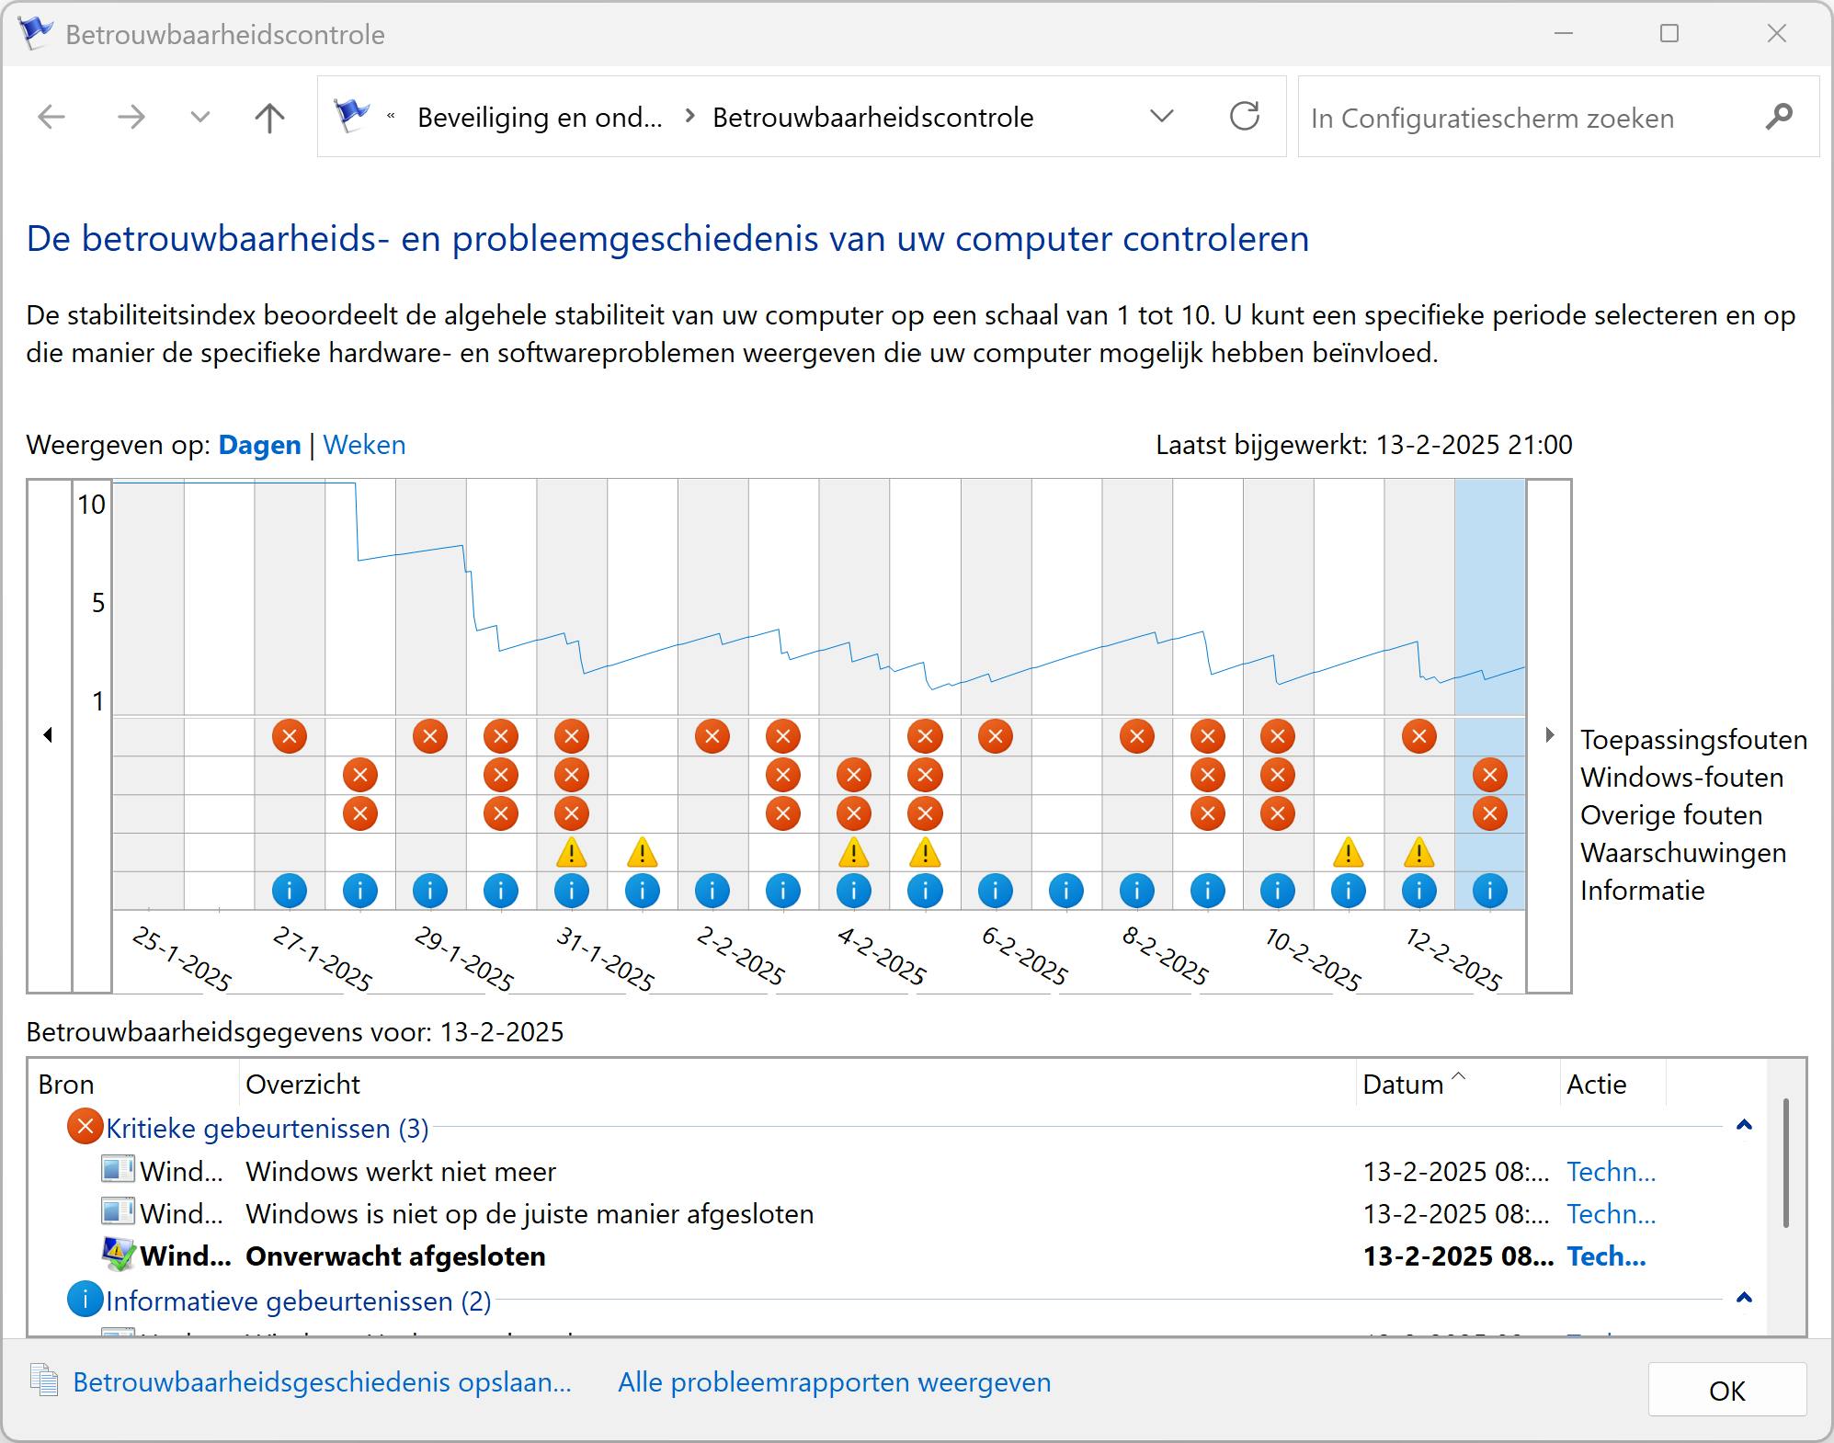The image size is (1834, 1443).
Task: Navigate up one level with the up arrow
Action: [x=269, y=118]
